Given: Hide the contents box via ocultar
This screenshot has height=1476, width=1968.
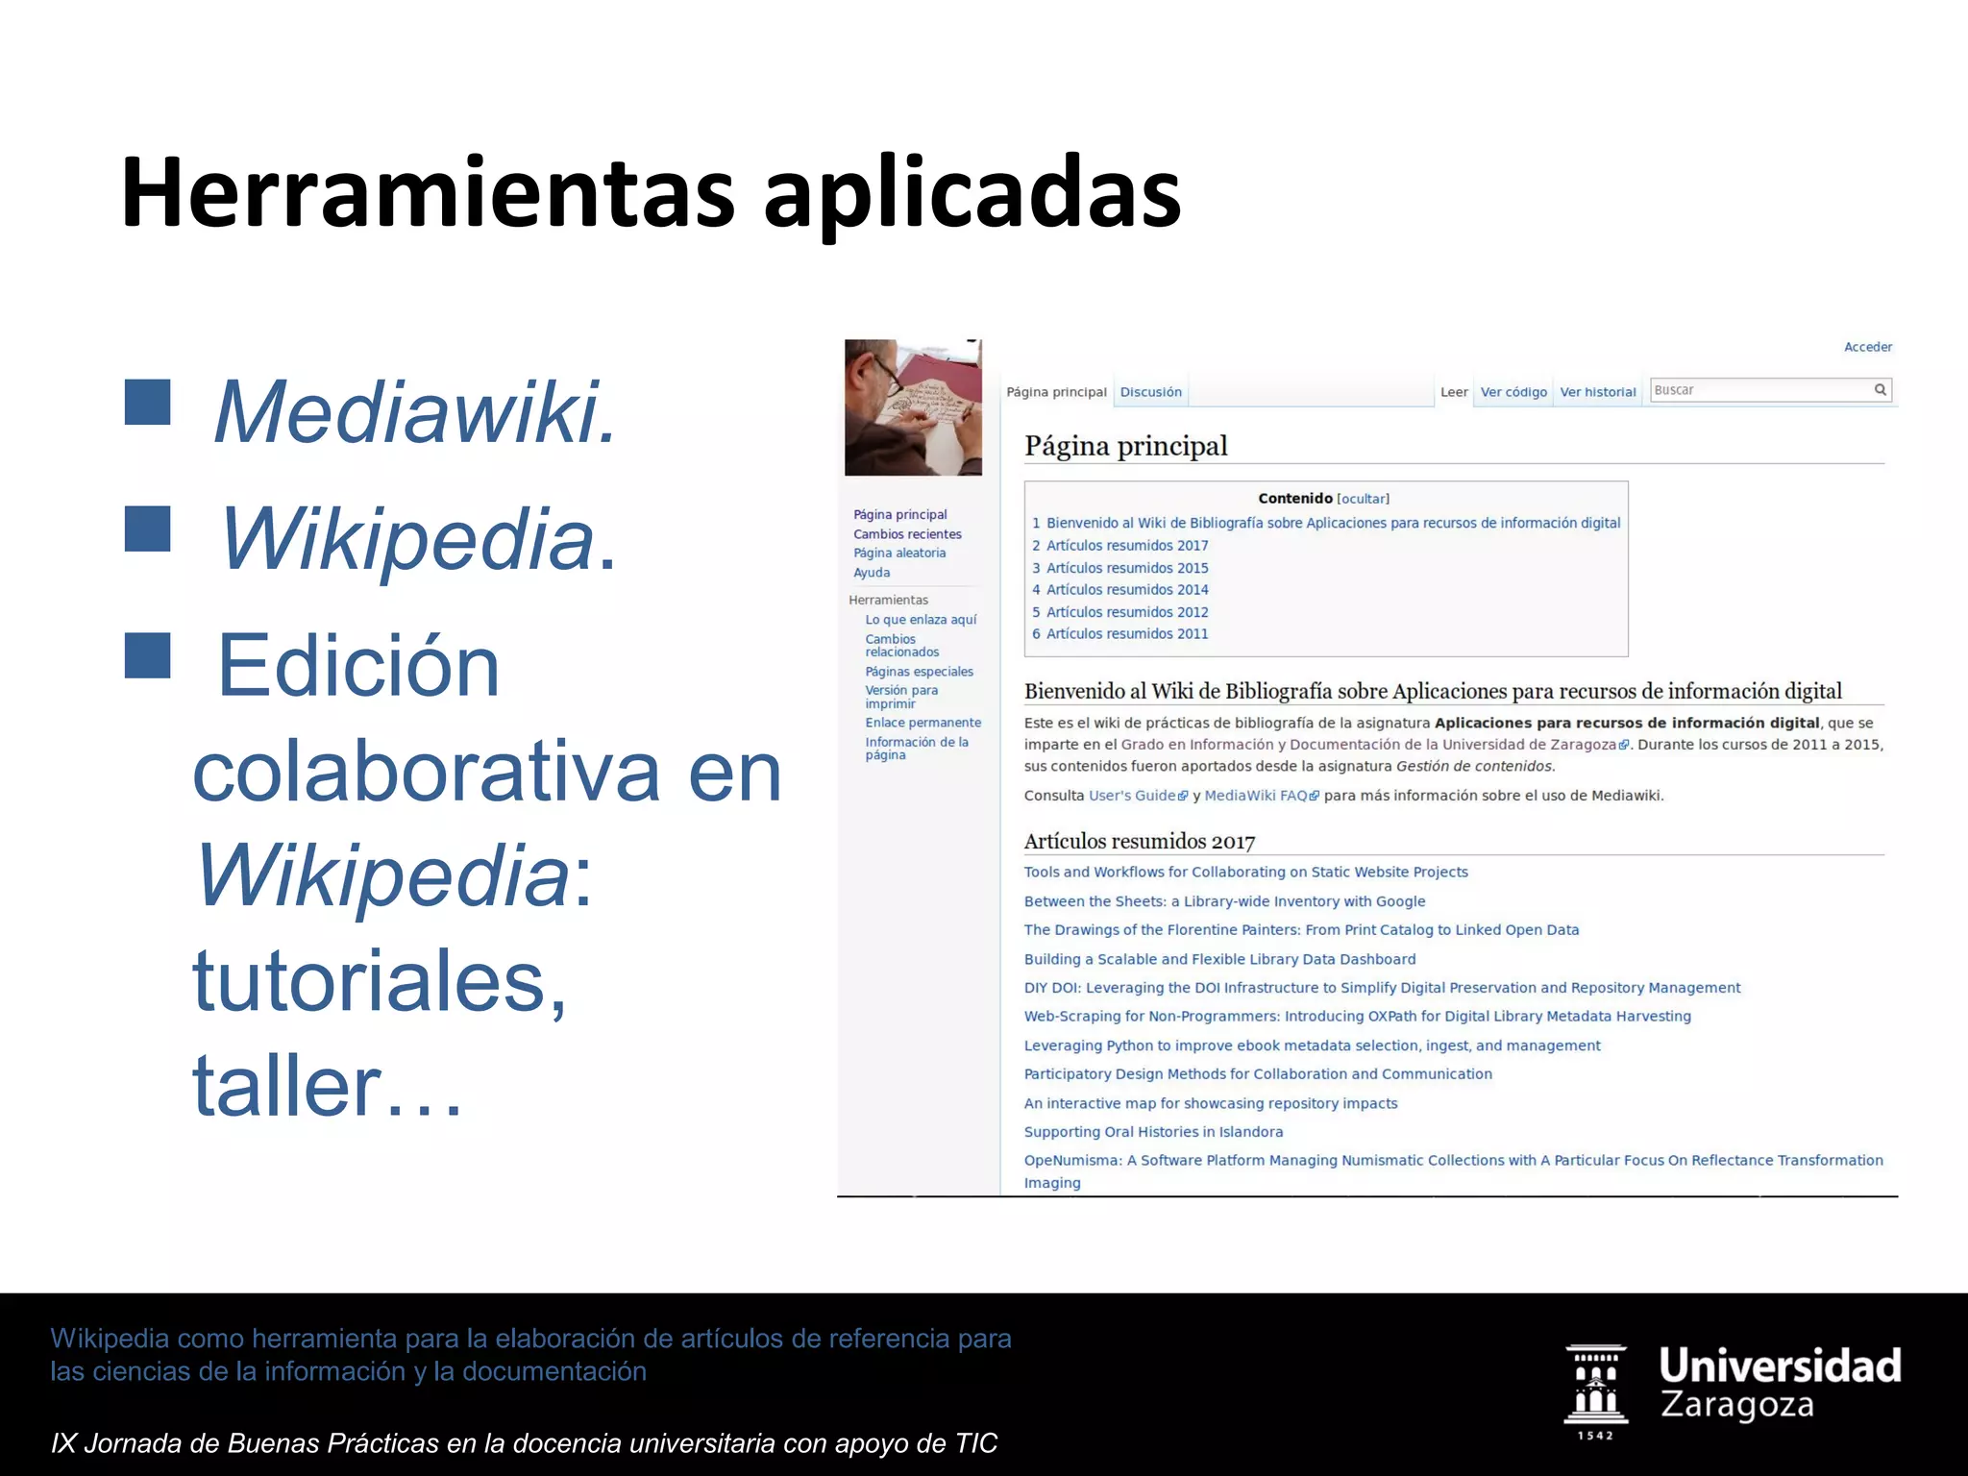Looking at the screenshot, I should click(1363, 499).
